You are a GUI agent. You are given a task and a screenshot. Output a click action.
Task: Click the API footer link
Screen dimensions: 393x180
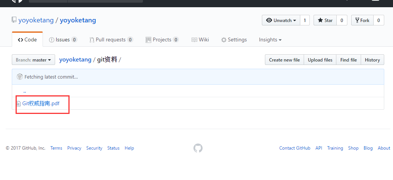[319, 148]
